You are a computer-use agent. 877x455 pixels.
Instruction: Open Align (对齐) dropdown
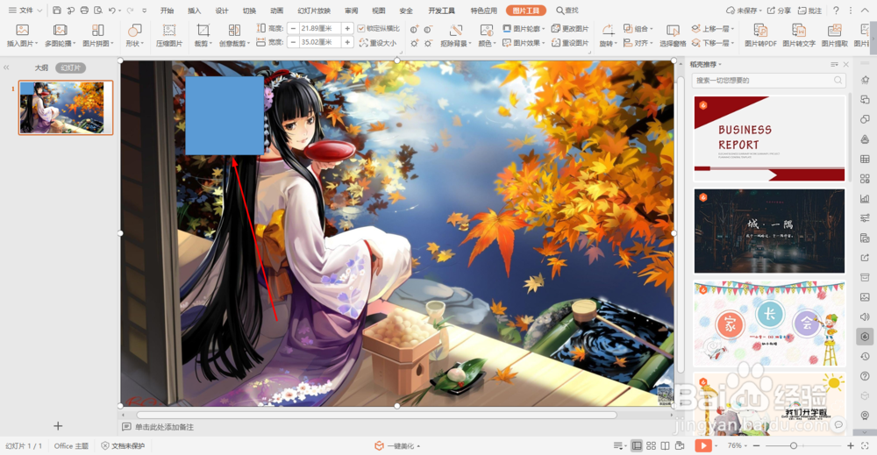638,42
